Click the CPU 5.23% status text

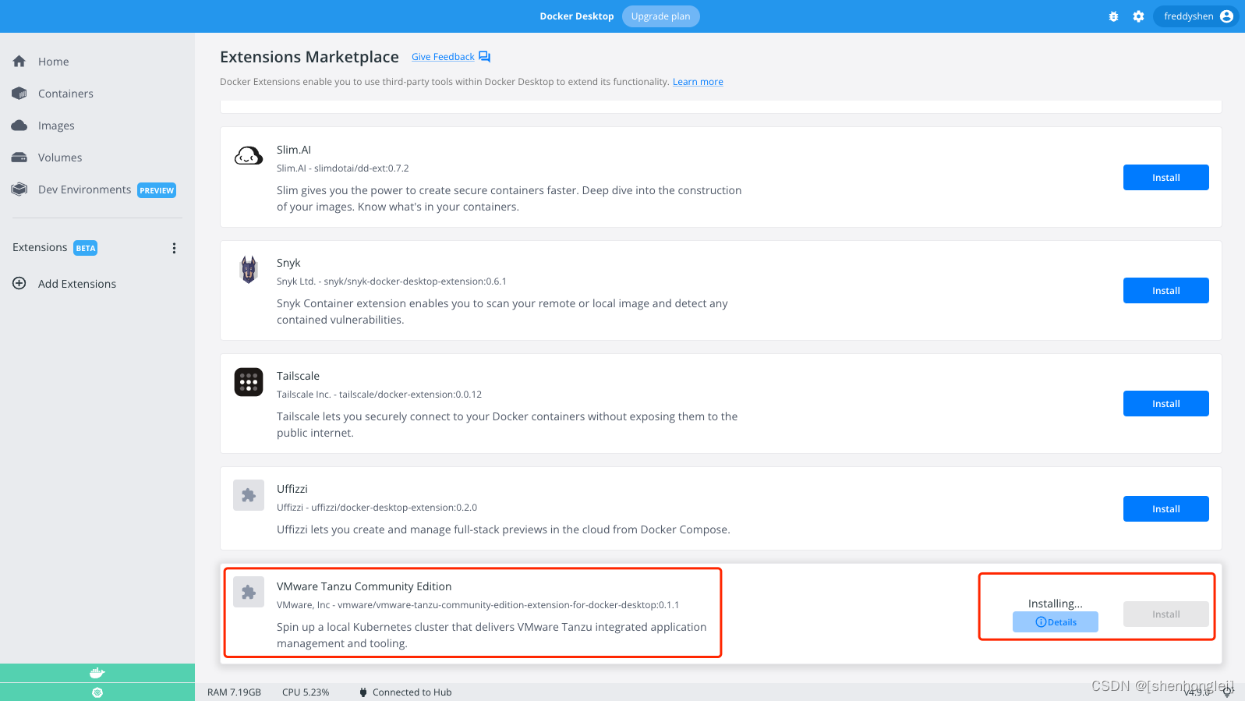(306, 692)
